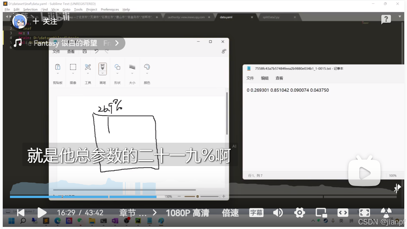This screenshot has width=407, height=229.
Task: Open the 倍速 playback speed menu
Action: point(230,213)
